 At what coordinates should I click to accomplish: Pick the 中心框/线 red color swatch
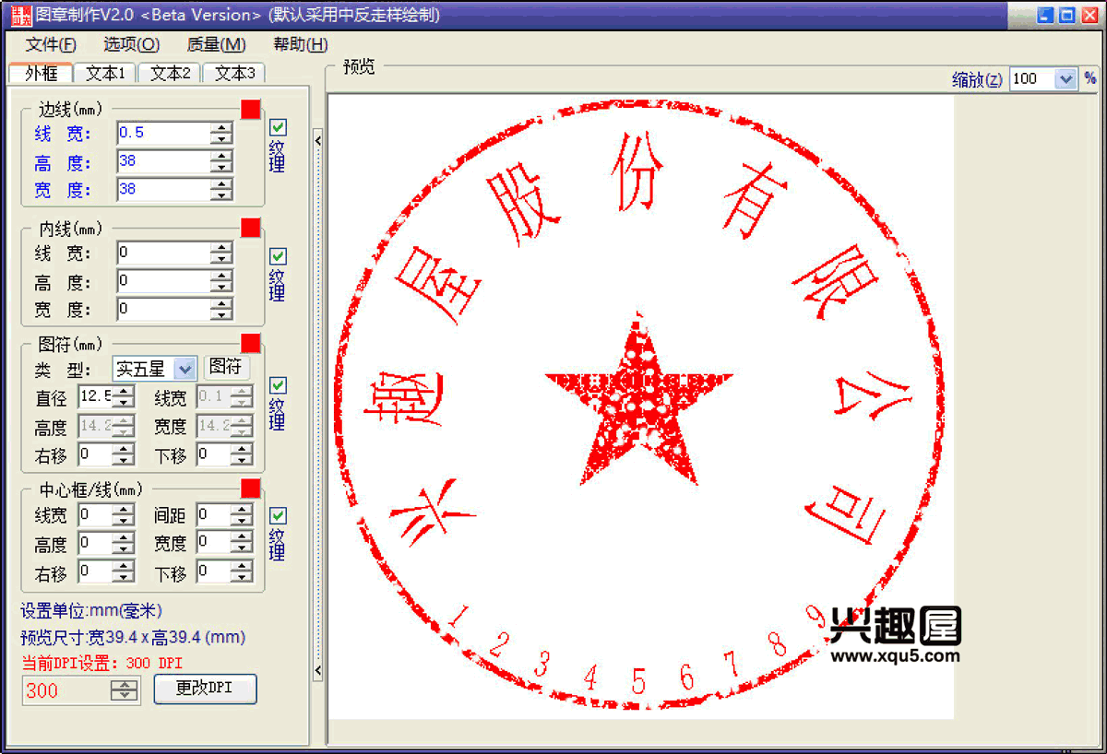251,488
